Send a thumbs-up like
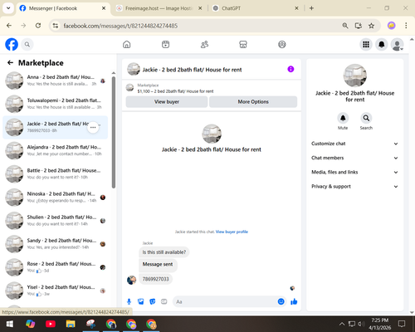 coord(294,301)
